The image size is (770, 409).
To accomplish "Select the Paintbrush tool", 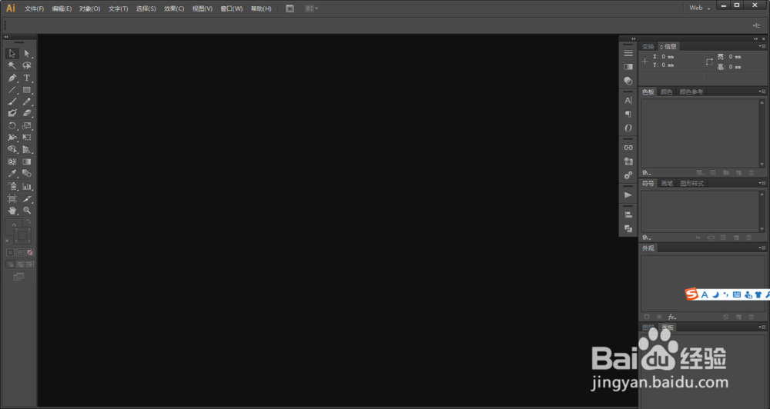I will coord(12,101).
